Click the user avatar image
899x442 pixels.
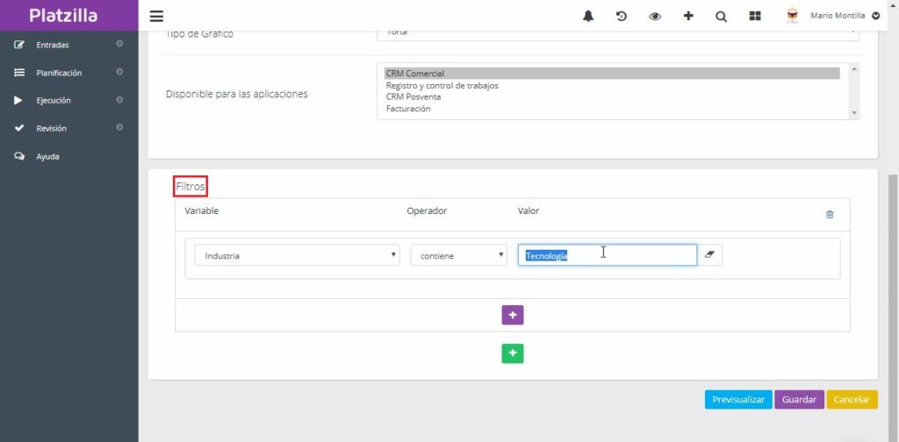793,16
